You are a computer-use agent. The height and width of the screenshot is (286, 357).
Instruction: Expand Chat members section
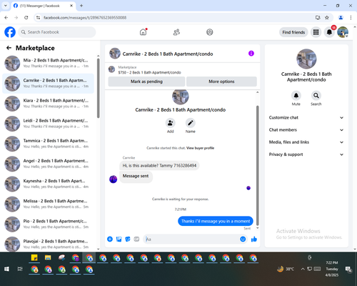coord(306,130)
